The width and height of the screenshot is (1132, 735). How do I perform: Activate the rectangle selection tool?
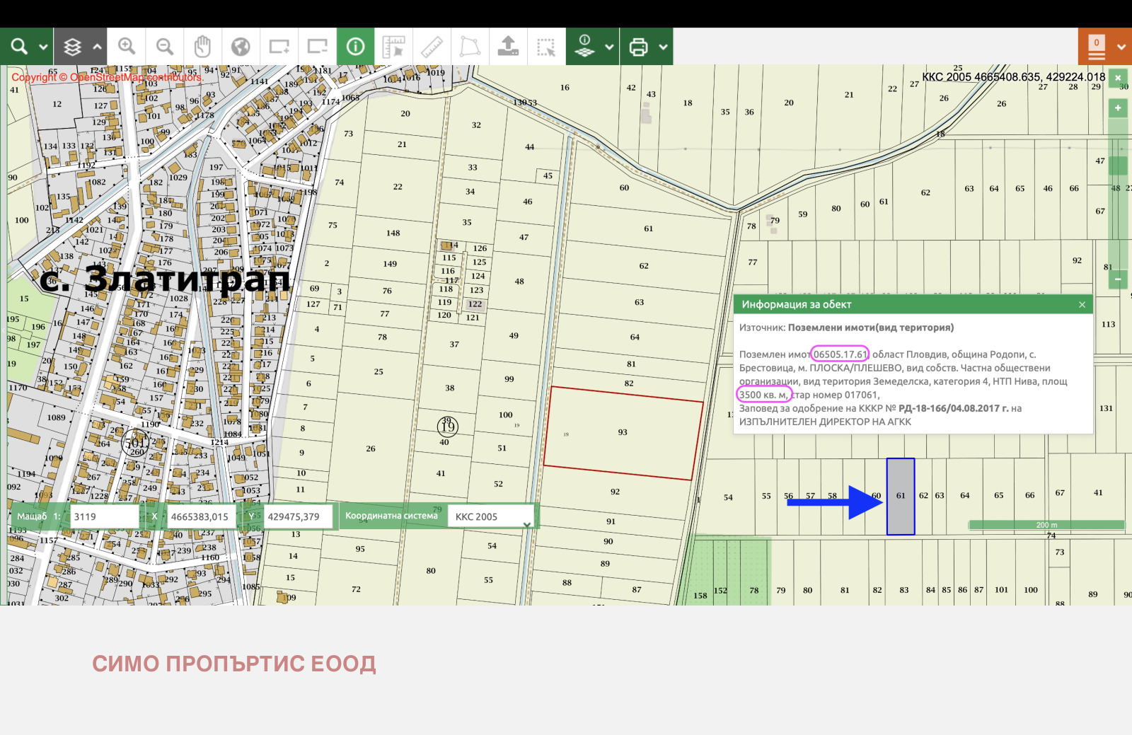[546, 47]
